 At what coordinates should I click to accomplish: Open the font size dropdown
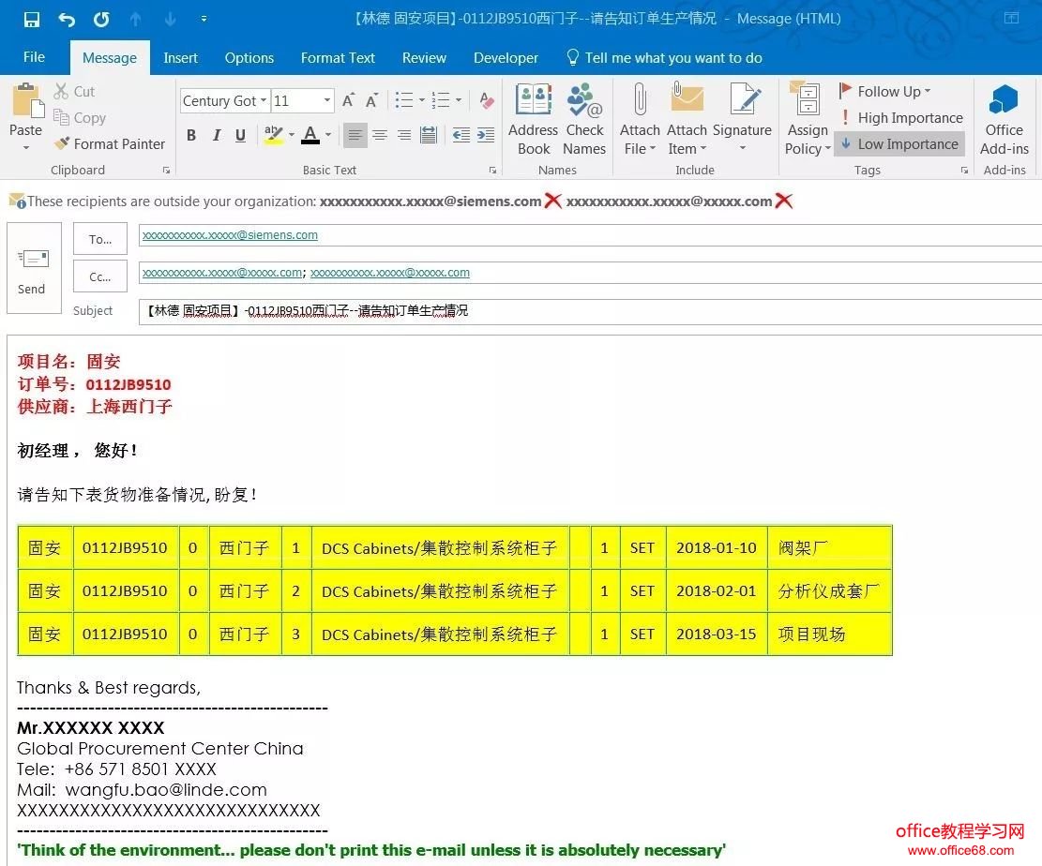[x=327, y=101]
